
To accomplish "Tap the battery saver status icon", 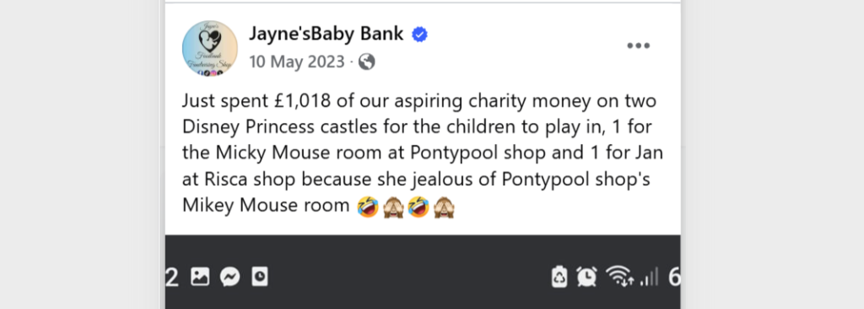I will [x=559, y=276].
